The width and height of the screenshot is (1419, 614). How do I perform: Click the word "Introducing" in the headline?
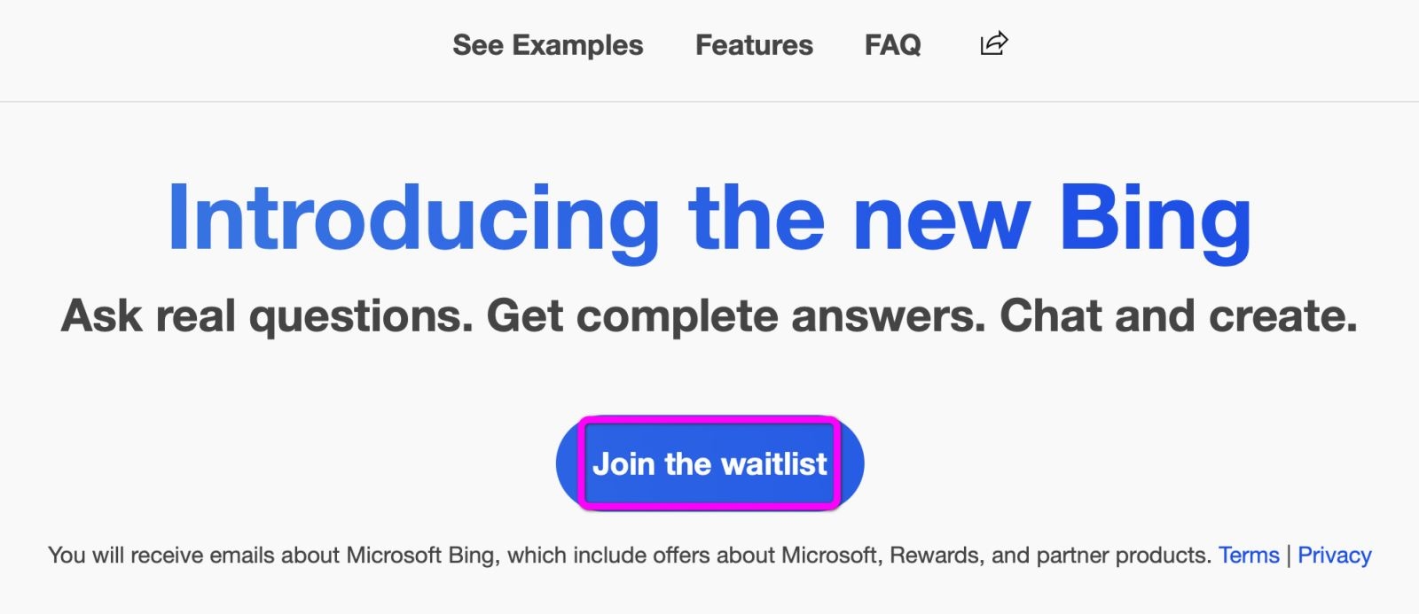[x=412, y=220]
